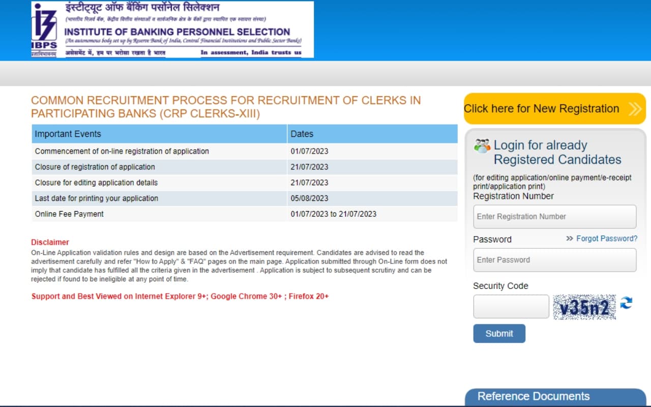Click the Security Code entry box
Image resolution: width=651 pixels, height=407 pixels.
coord(511,306)
